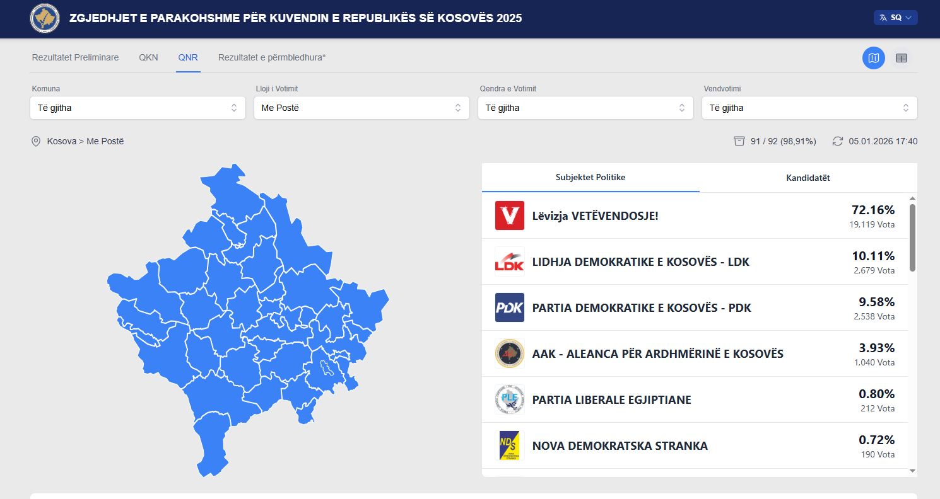The image size is (940, 499).
Task: Click the ballot box counted icon
Action: (739, 141)
